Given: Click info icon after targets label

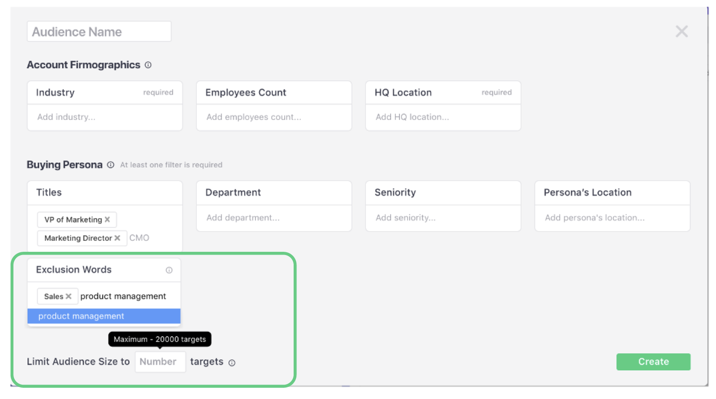Looking at the screenshot, I should tap(232, 363).
